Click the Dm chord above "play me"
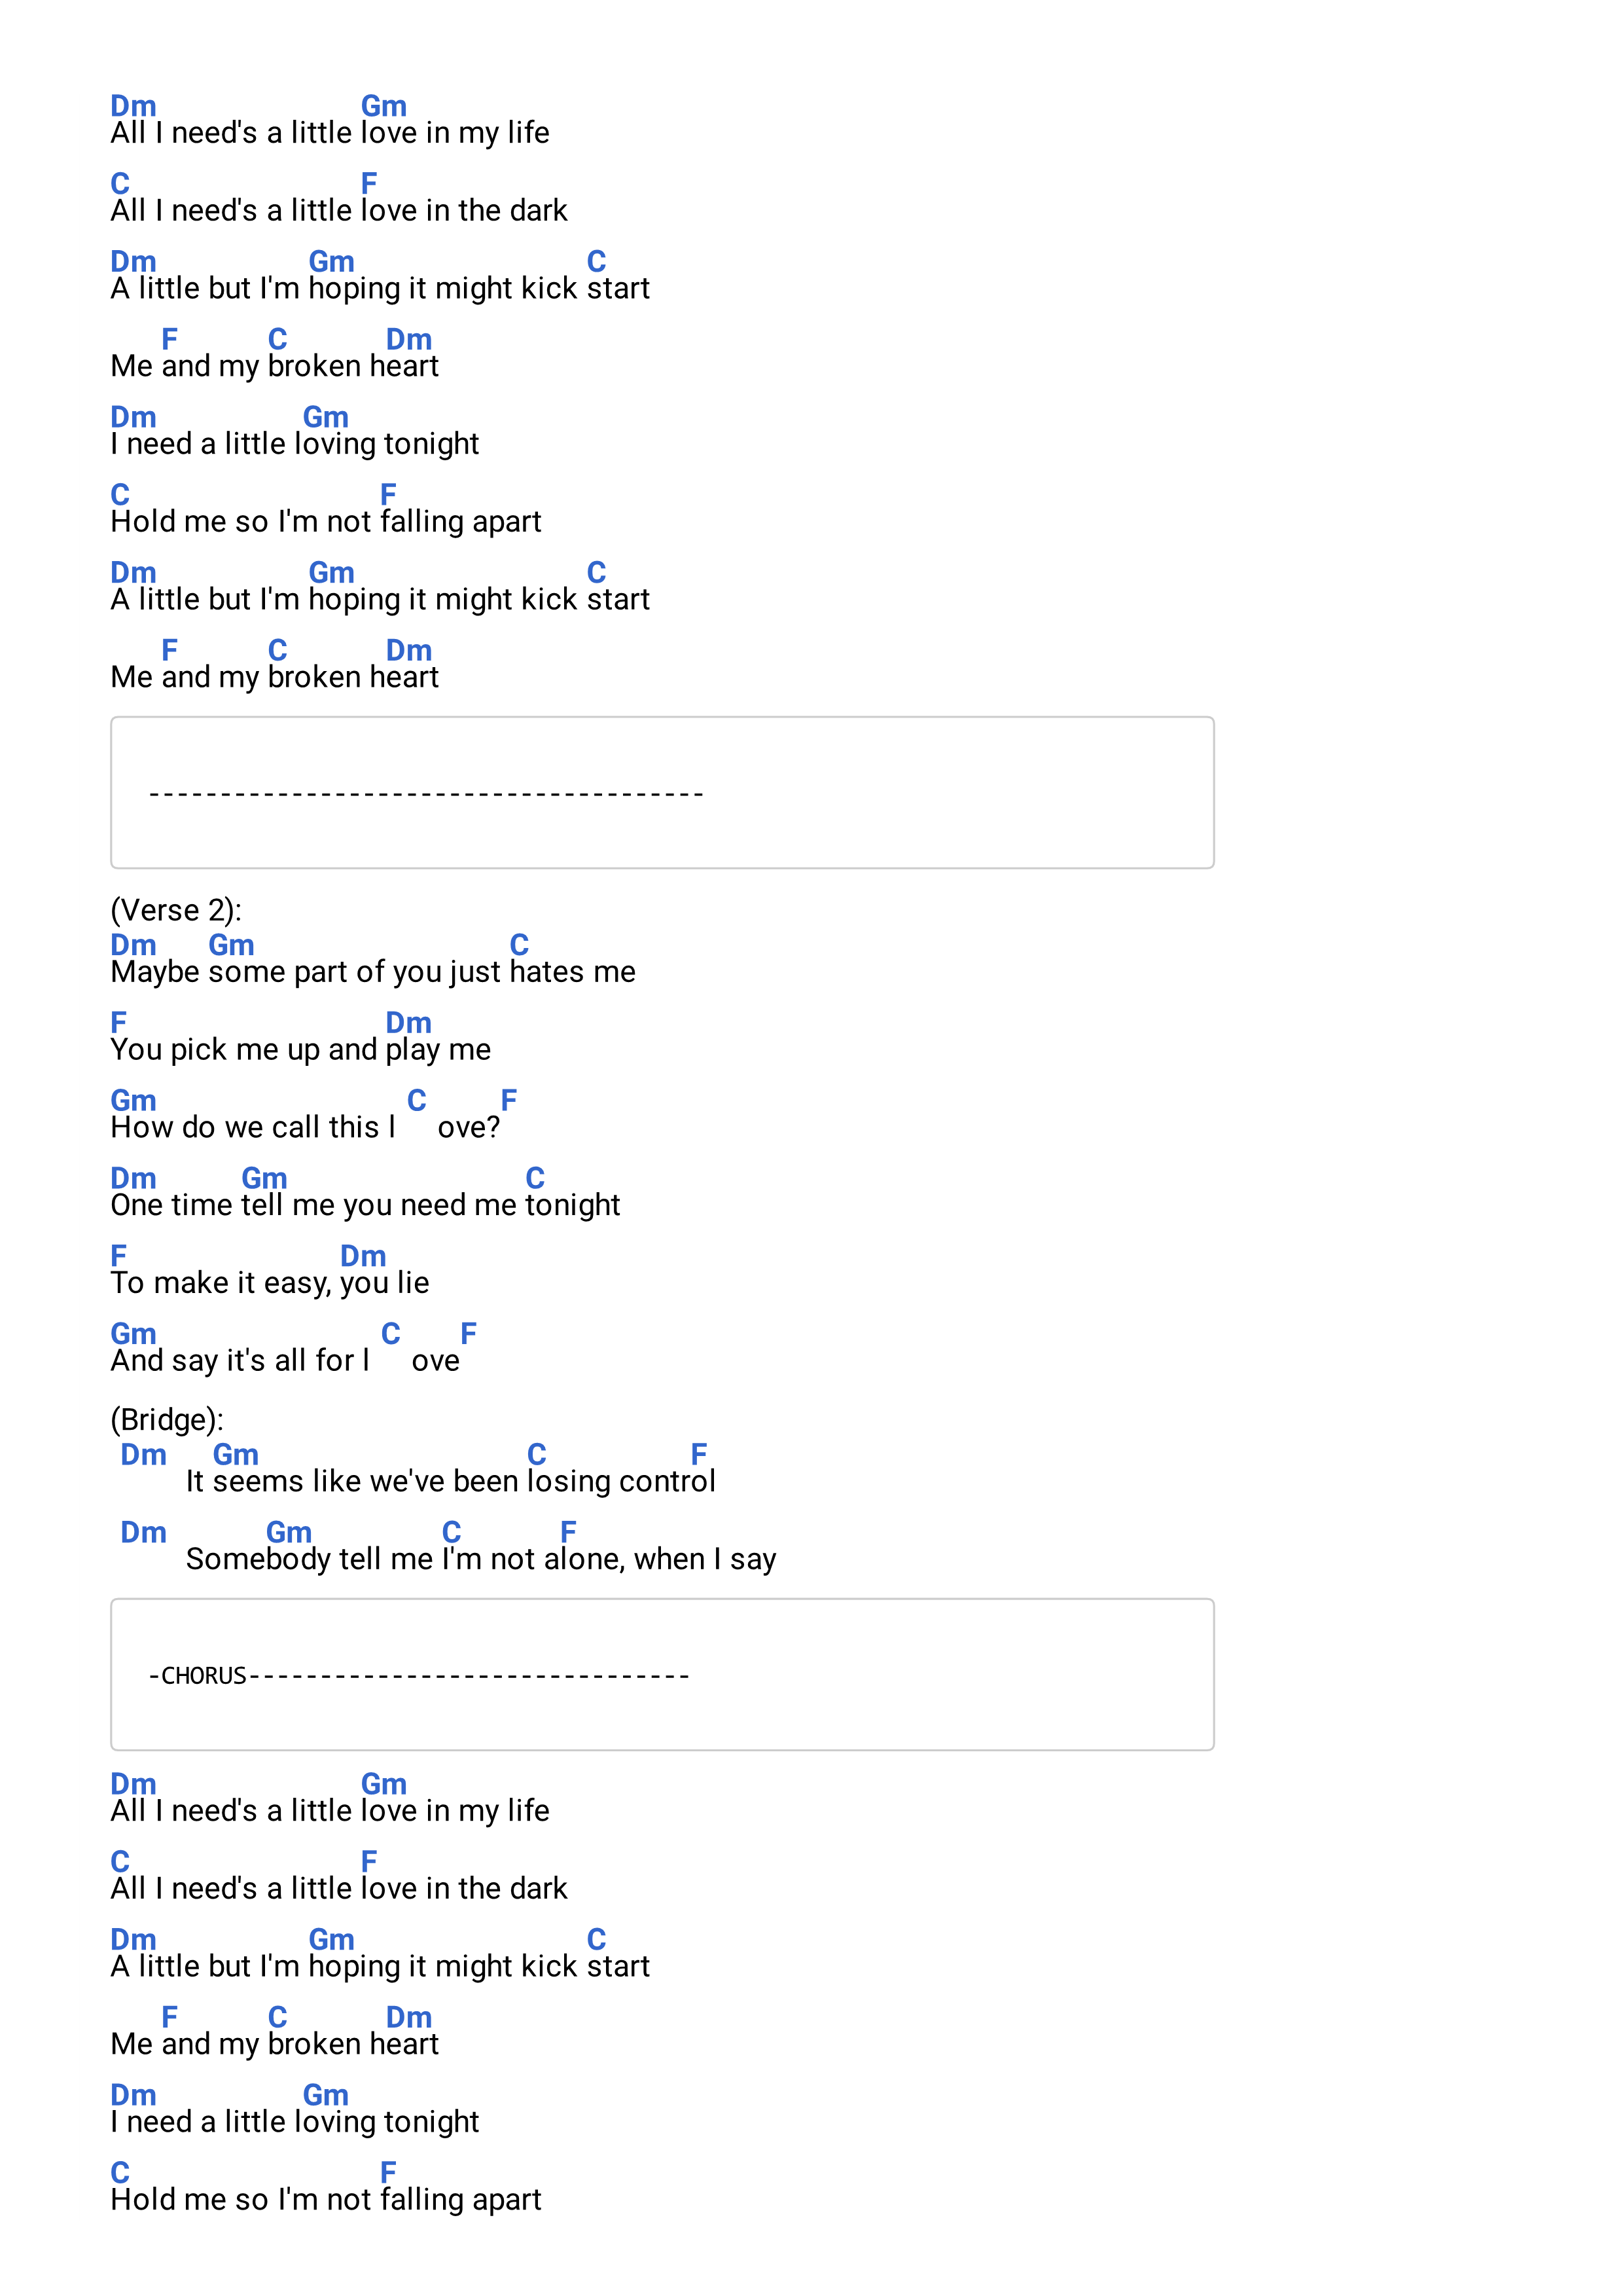Viewport: 1623px width, 2296px height. point(409,1023)
